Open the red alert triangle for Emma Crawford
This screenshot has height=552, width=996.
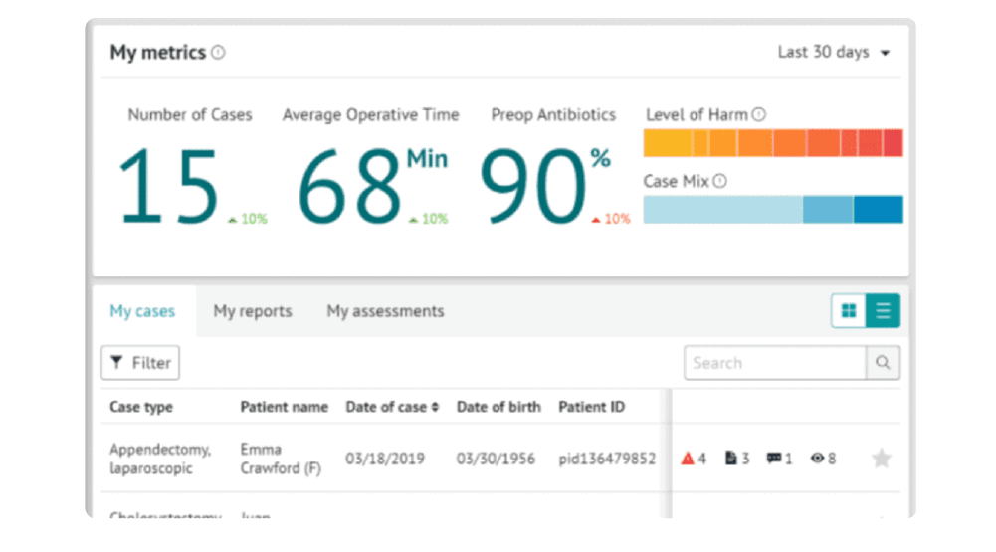(x=688, y=458)
